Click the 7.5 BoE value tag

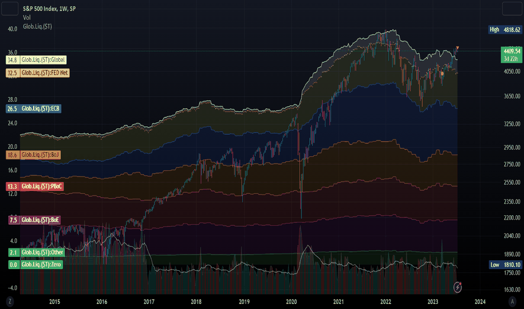(13, 220)
